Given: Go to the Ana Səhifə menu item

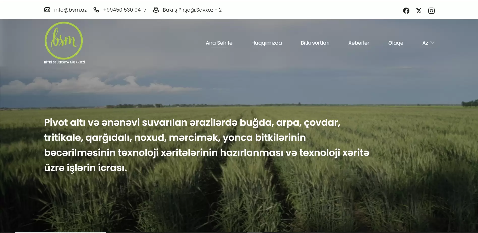Looking at the screenshot, I should 219,43.
